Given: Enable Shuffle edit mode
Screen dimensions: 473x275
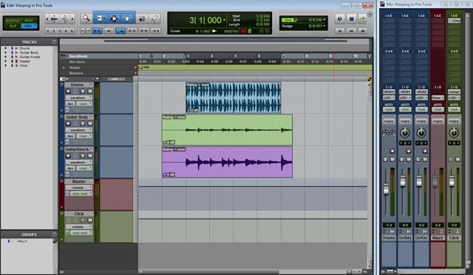Looking at the screenshot, I should 13,20.
